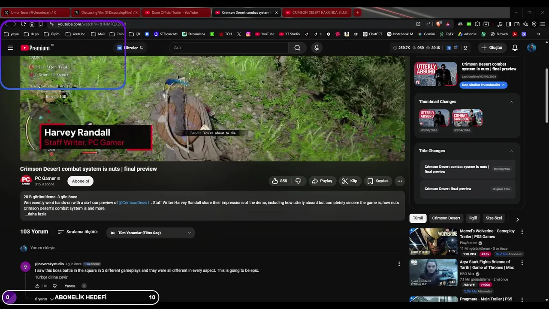Image resolution: width=549 pixels, height=309 pixels.
Task: Click the Paylaş share button
Action: 322,181
